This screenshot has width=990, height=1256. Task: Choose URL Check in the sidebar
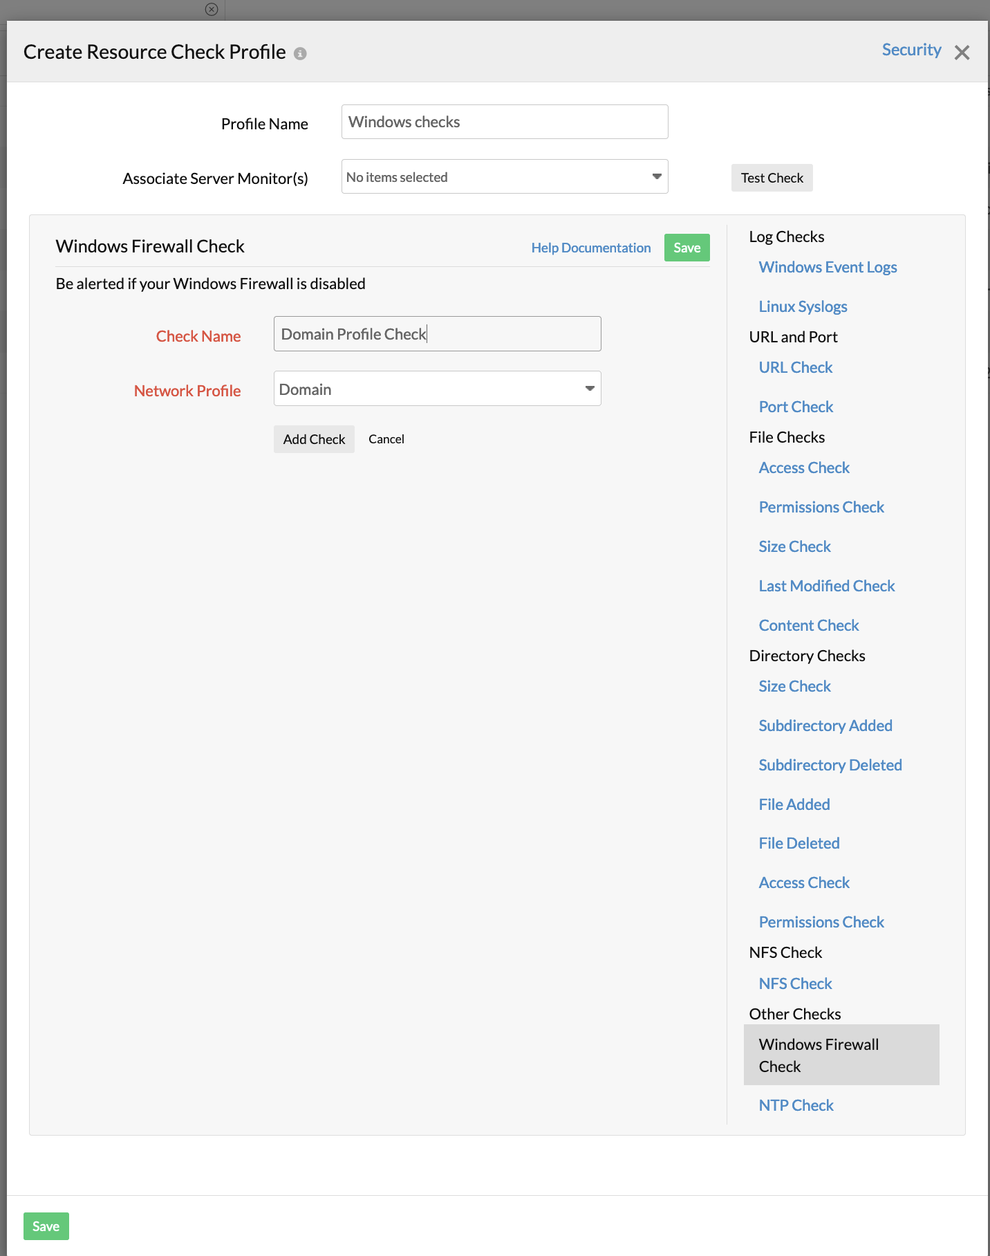(x=795, y=368)
